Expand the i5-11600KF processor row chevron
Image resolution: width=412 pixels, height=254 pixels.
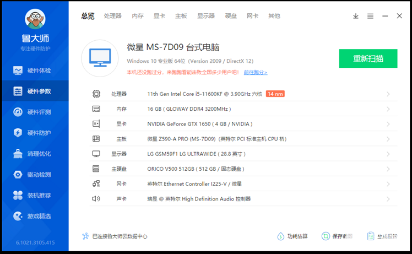[388, 94]
